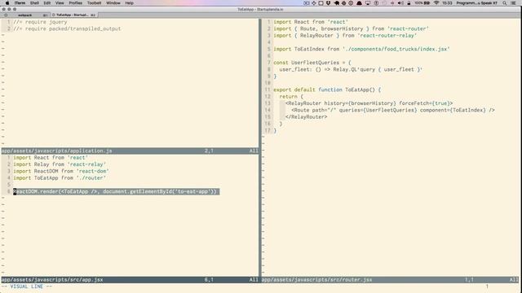Click the battery 100% indicator
This screenshot has height=293, width=522.
pos(422,3)
